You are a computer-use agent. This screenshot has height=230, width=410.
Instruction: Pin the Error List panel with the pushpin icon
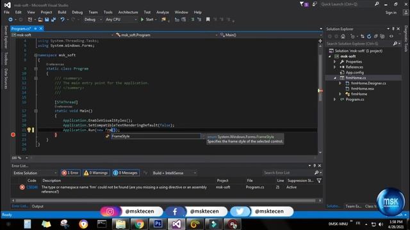coord(315,165)
